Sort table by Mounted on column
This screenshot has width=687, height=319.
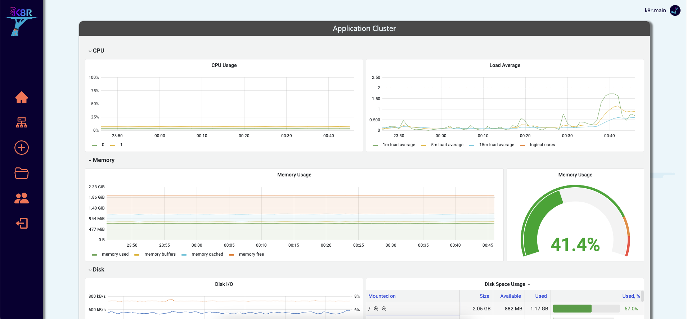382,296
